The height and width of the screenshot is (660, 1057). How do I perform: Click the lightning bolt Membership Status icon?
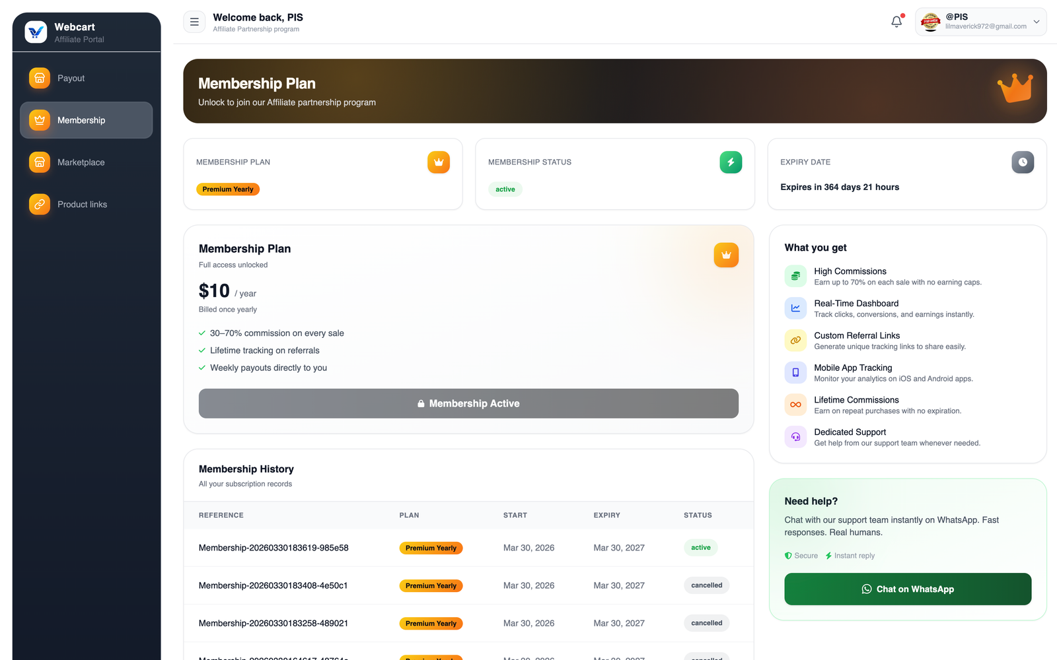click(731, 162)
